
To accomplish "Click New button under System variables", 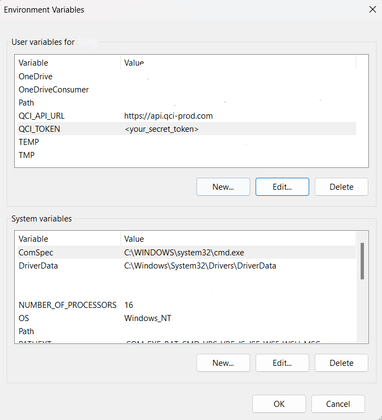I will click(223, 363).
